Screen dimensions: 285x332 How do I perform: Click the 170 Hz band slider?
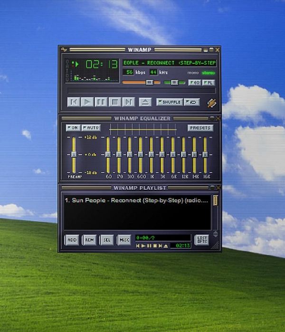pyautogui.click(x=119, y=155)
